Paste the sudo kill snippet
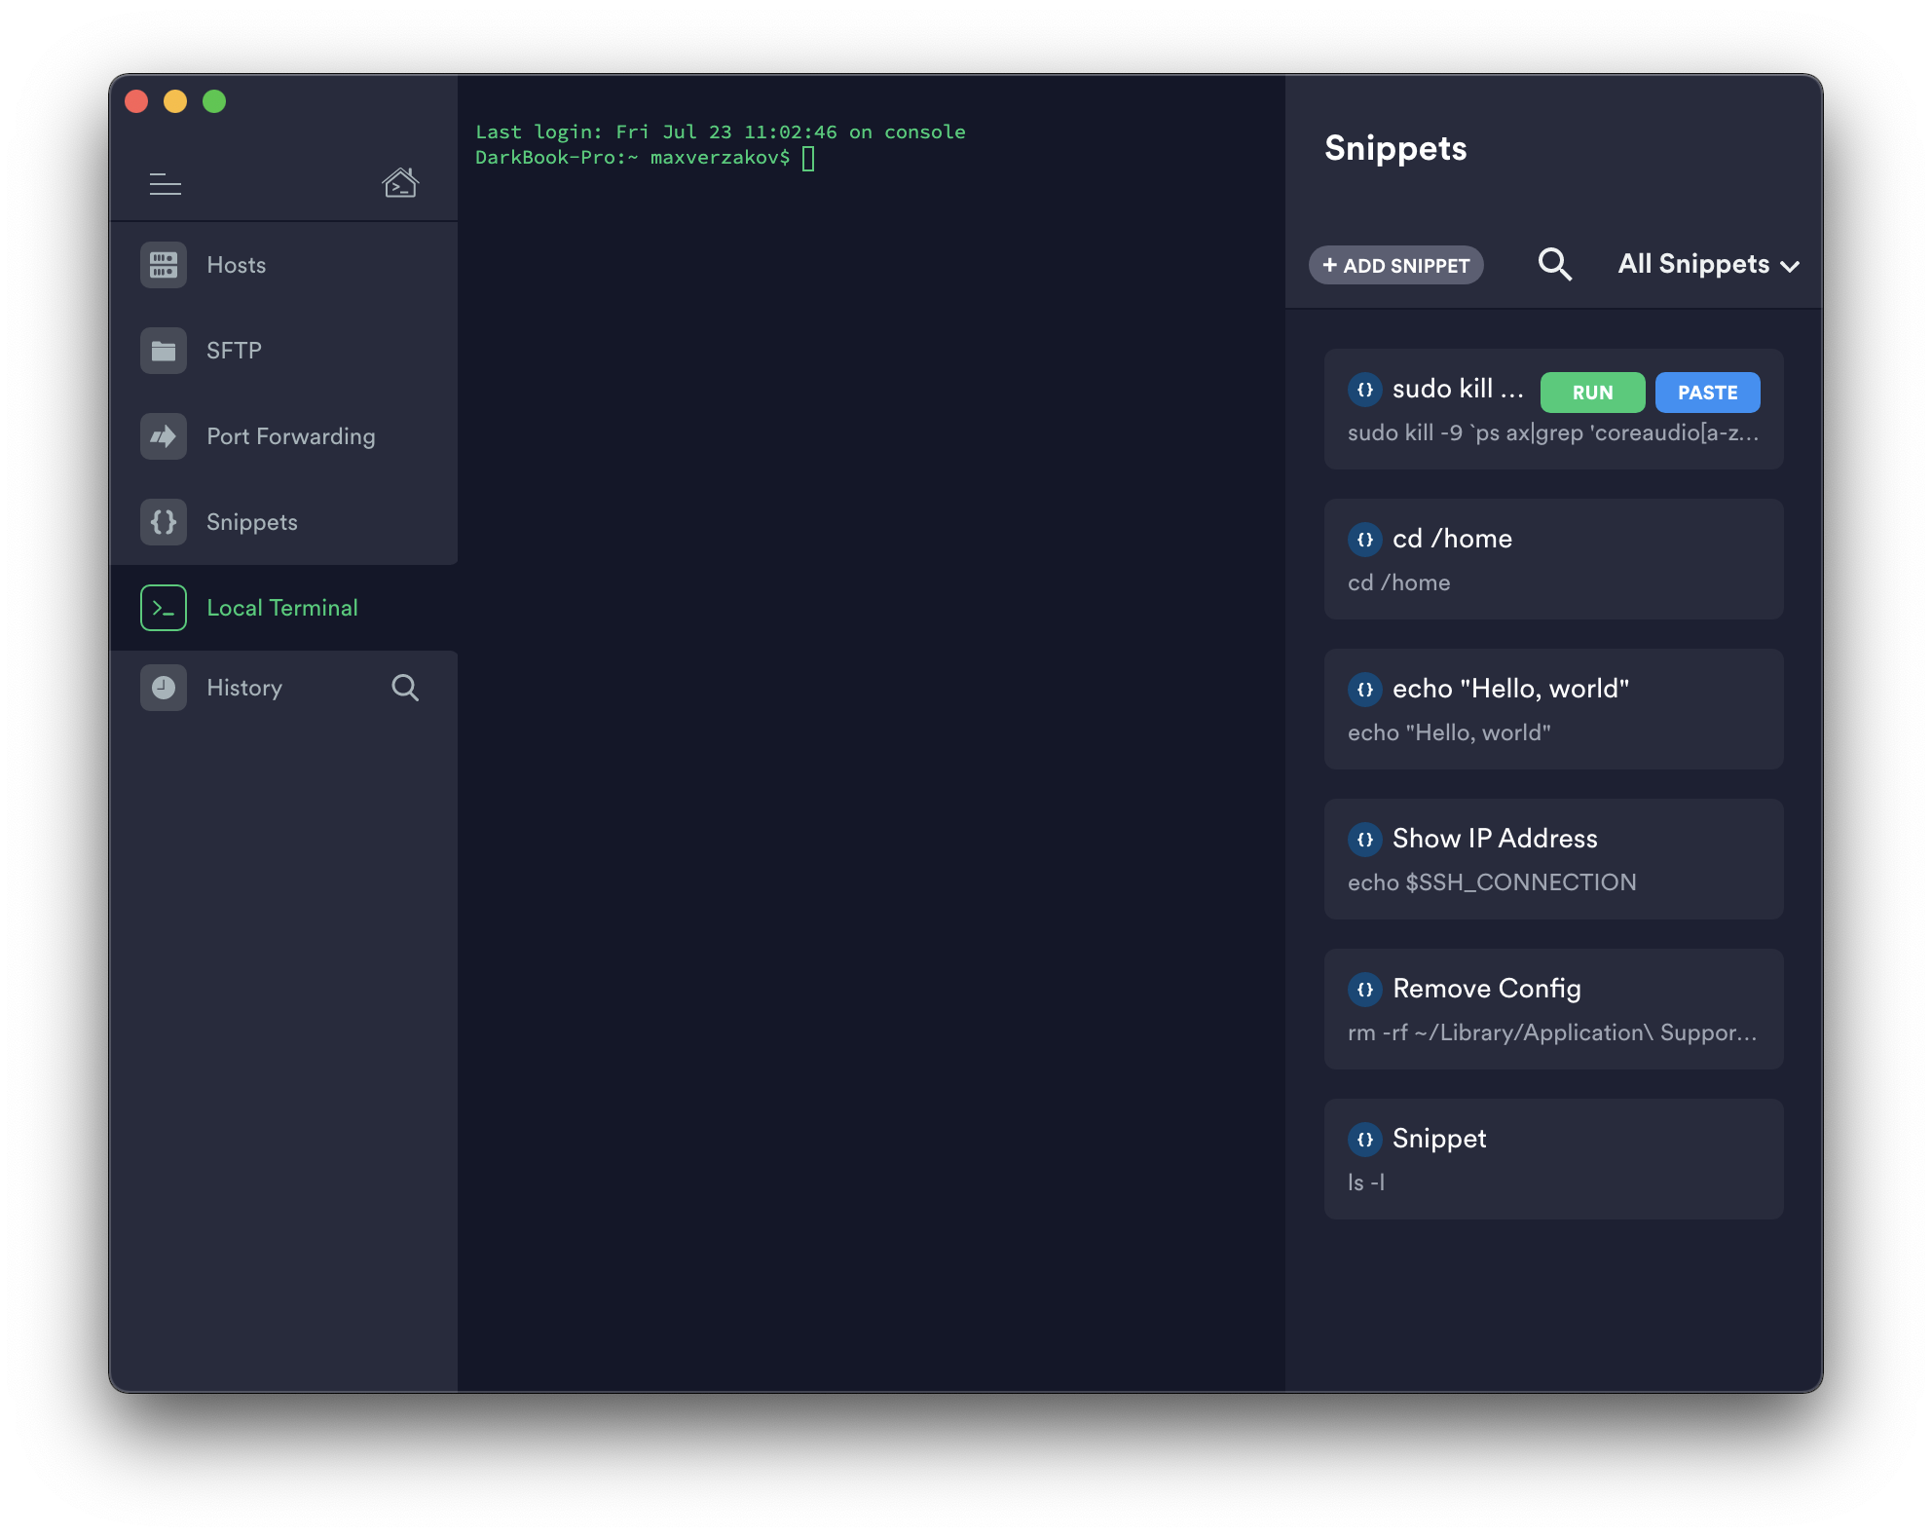 tap(1708, 391)
